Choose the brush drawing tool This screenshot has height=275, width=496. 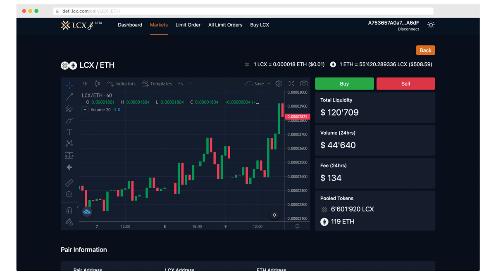[69, 121]
